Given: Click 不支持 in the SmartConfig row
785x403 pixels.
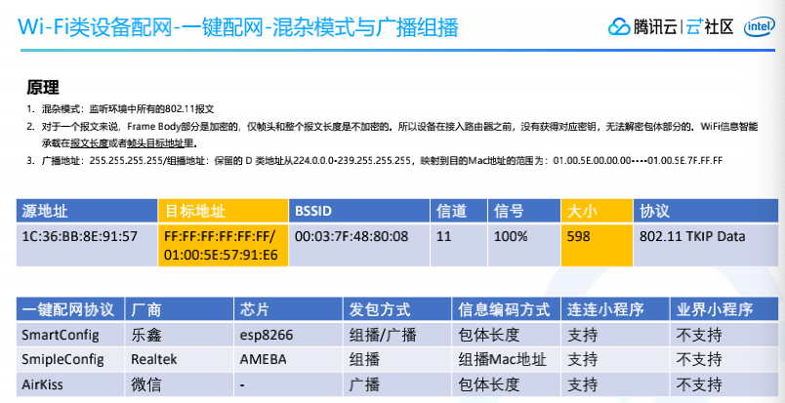Looking at the screenshot, I should [724, 335].
